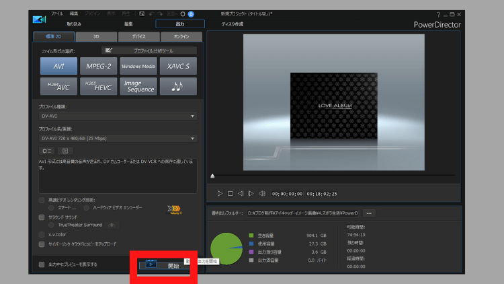Click the 開始 start button

click(173, 266)
